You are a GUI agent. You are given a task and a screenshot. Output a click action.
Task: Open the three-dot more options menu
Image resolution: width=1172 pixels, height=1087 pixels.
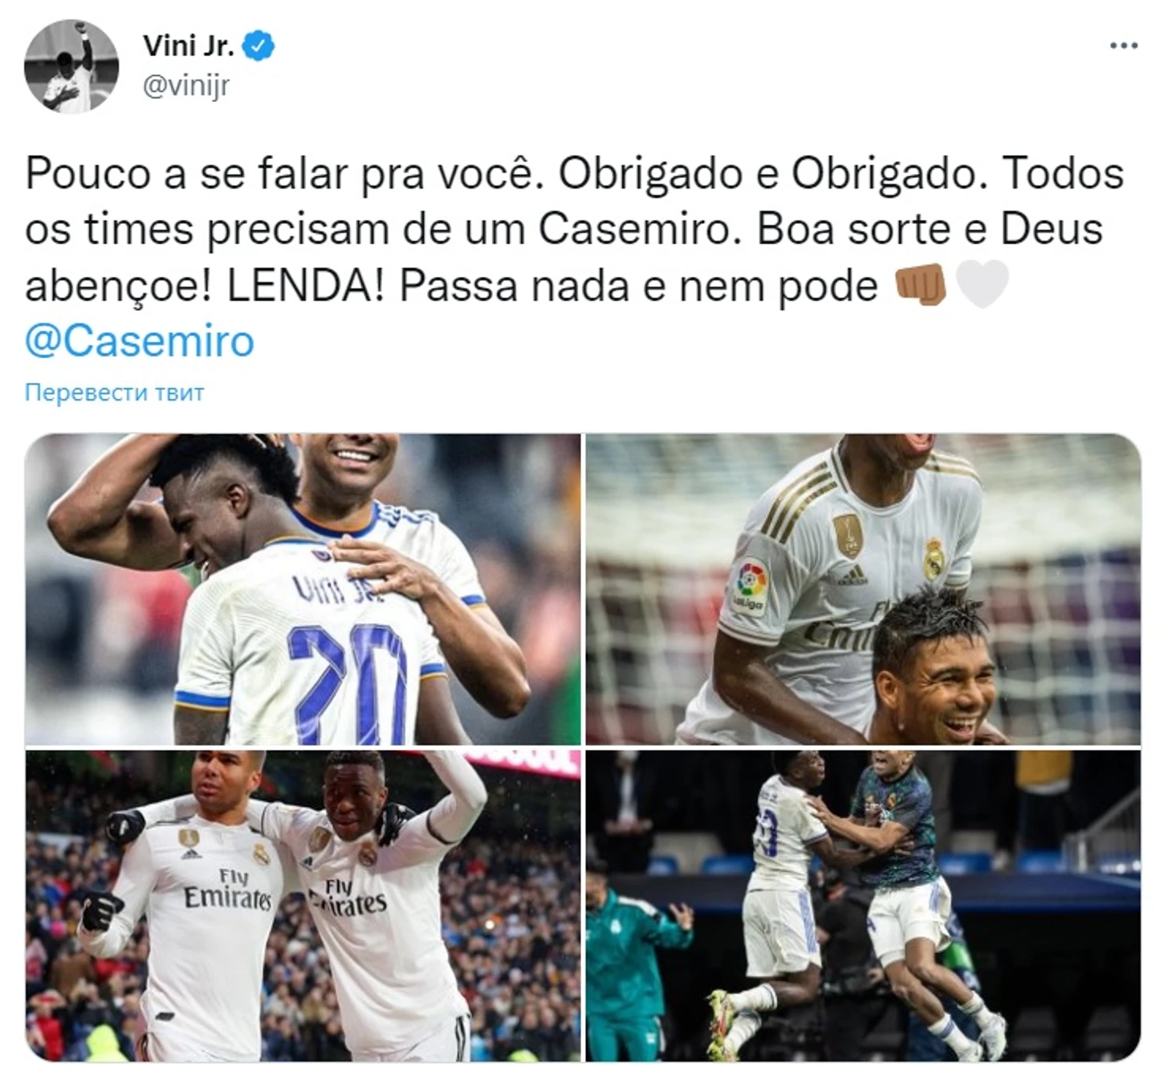pyautogui.click(x=1123, y=46)
